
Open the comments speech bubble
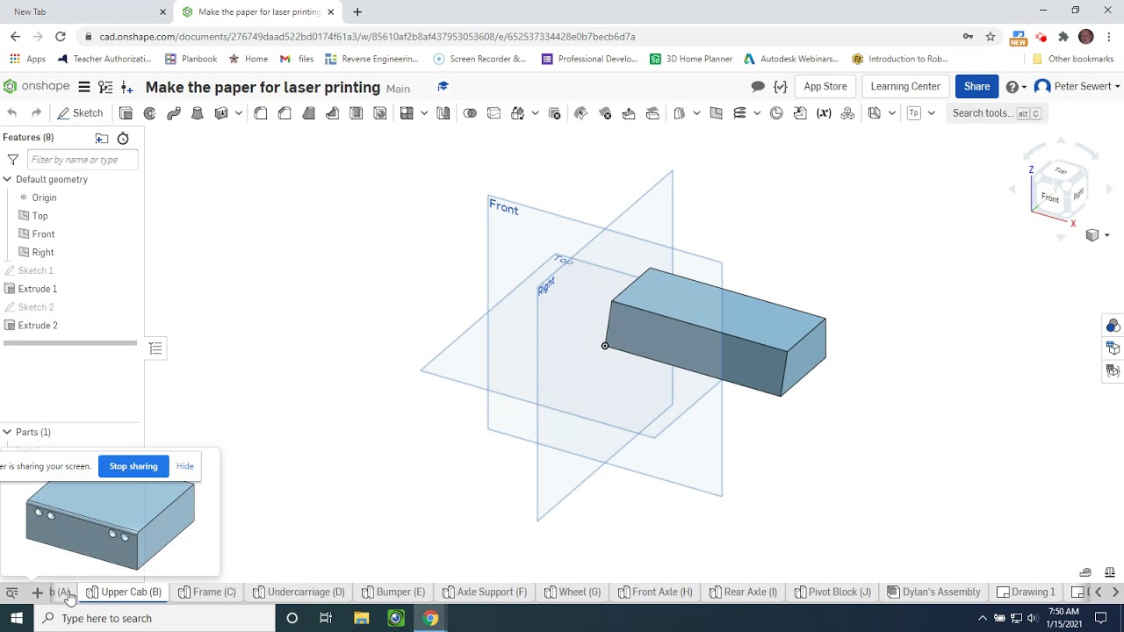pyautogui.click(x=758, y=87)
